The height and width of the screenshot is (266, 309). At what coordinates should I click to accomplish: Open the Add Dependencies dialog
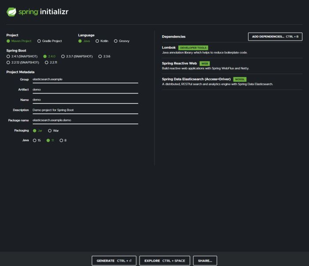pyautogui.click(x=275, y=37)
